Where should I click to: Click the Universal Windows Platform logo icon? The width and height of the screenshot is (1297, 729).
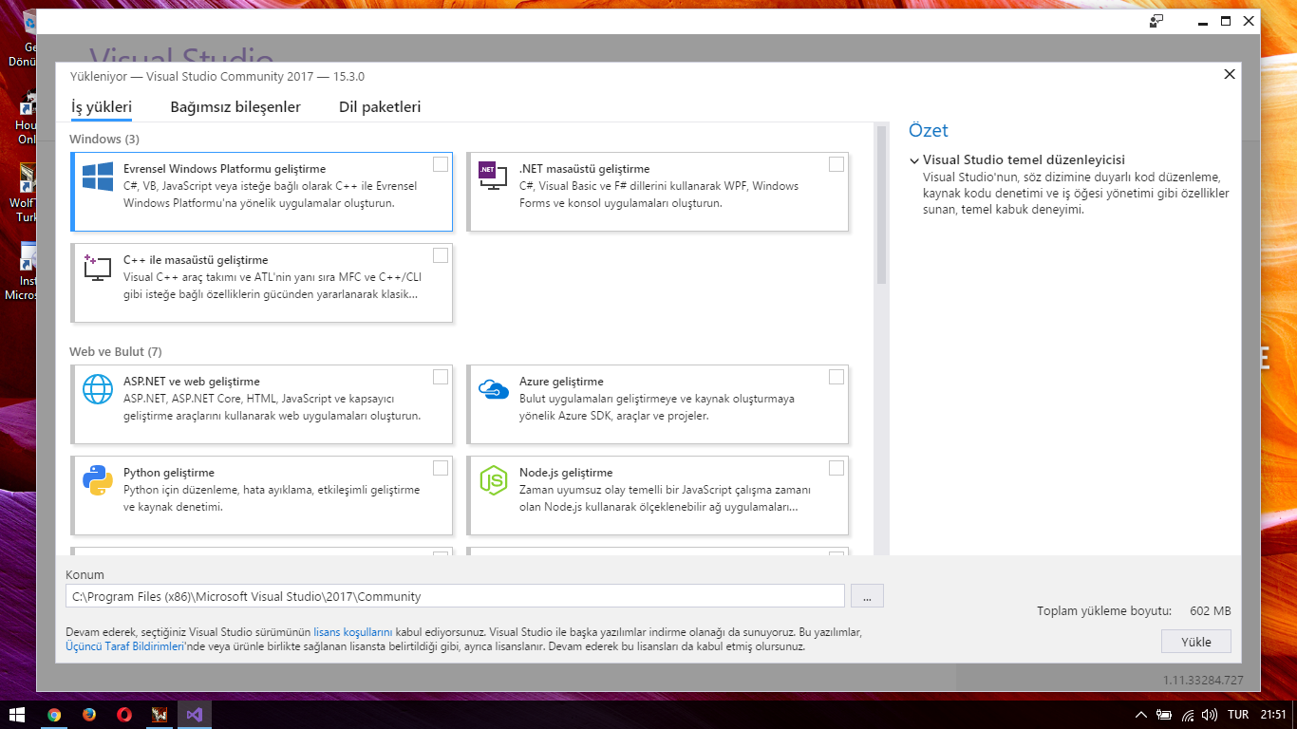click(x=98, y=178)
